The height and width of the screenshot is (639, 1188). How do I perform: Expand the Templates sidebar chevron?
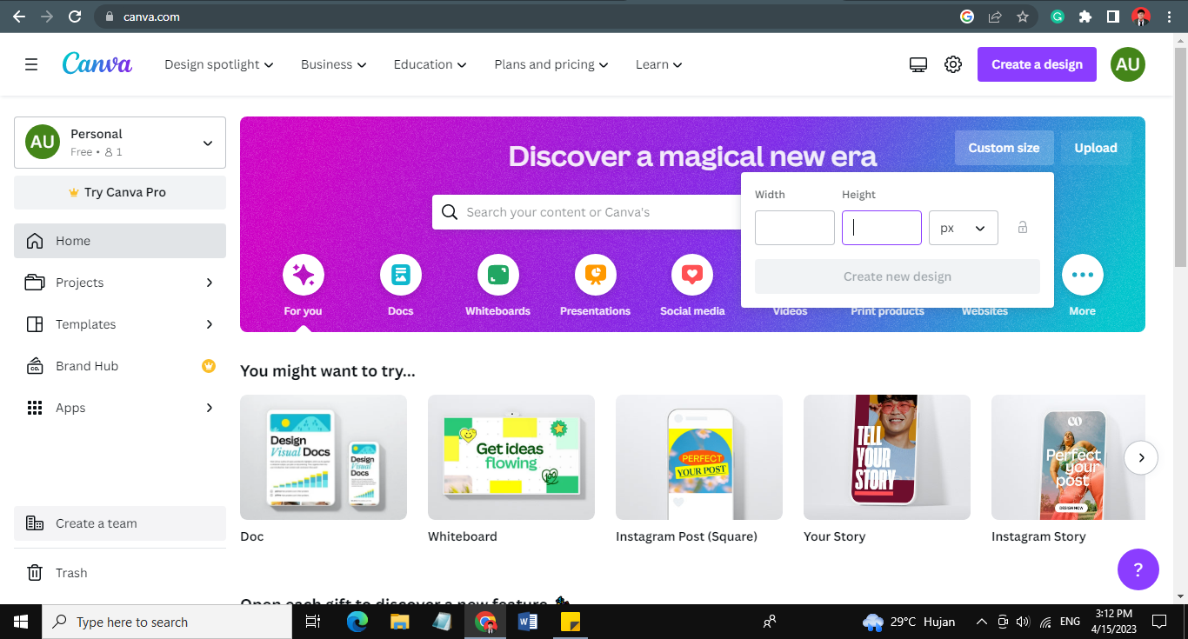click(x=209, y=323)
